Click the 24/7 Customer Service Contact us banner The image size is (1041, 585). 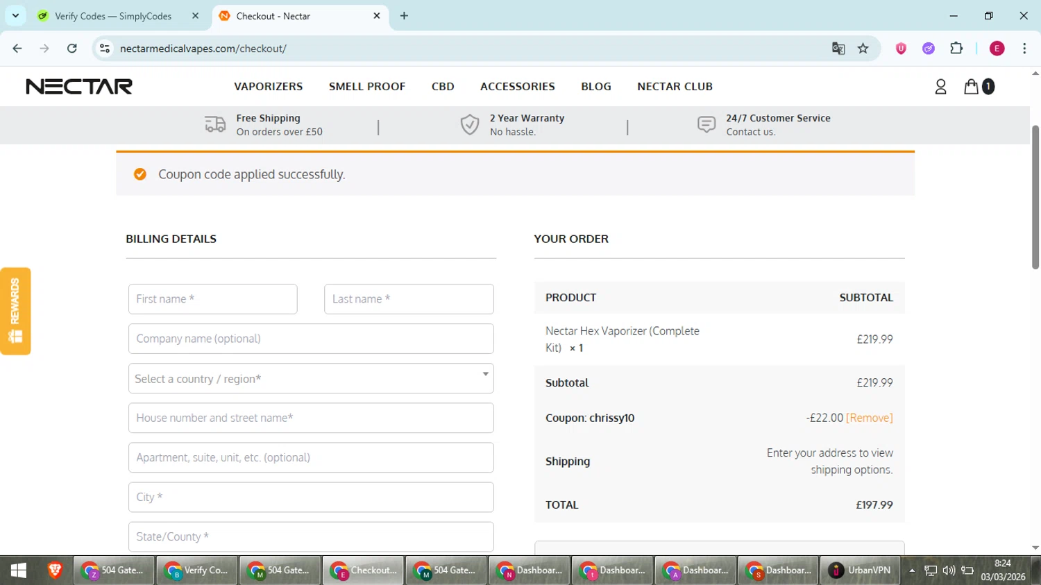click(763, 125)
